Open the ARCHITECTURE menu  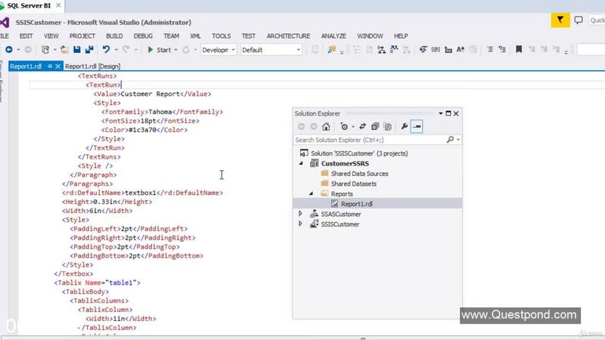288,36
